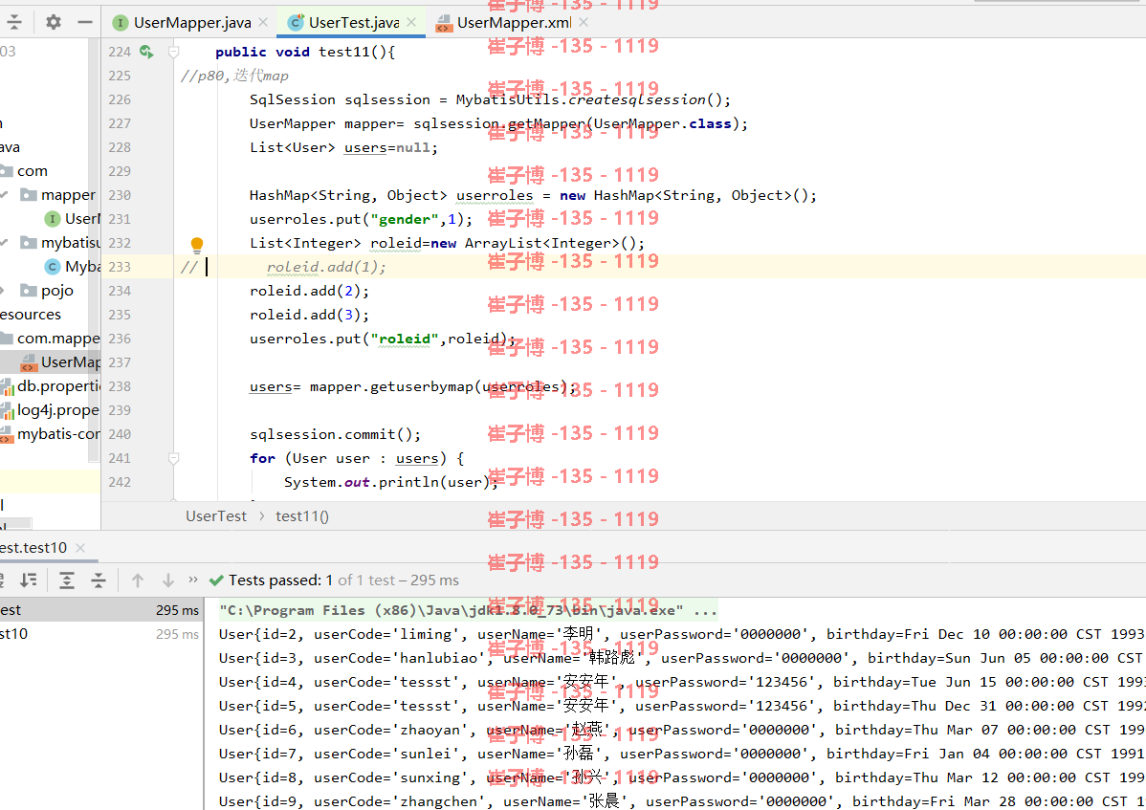This screenshot has width=1146, height=810.
Task: Click line number 233 in gutter
Action: pyautogui.click(x=120, y=267)
